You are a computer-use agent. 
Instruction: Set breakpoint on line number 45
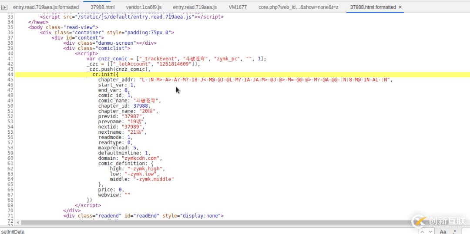click(10, 80)
